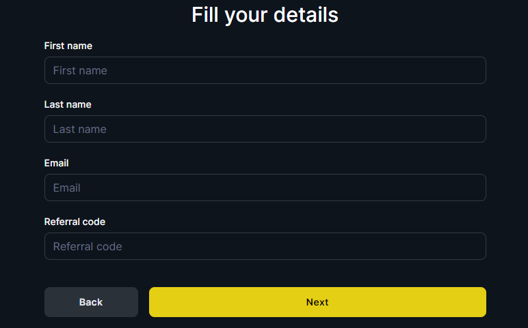The height and width of the screenshot is (328, 528).
Task: Click the First name input field
Action: pyautogui.click(x=265, y=70)
